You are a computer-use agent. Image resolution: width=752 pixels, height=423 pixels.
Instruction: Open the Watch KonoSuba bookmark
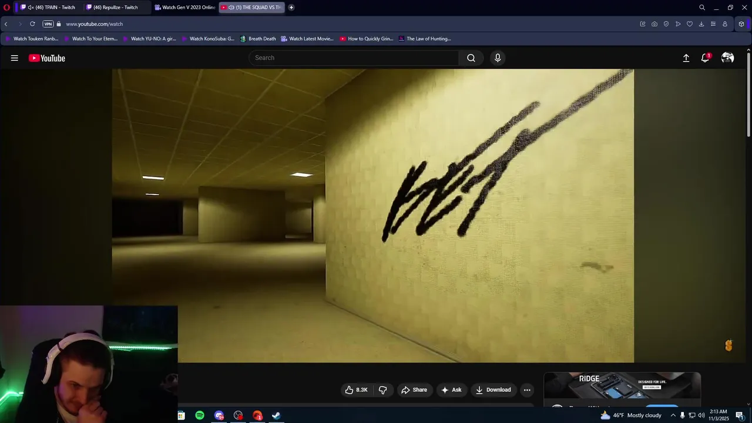pyautogui.click(x=208, y=39)
